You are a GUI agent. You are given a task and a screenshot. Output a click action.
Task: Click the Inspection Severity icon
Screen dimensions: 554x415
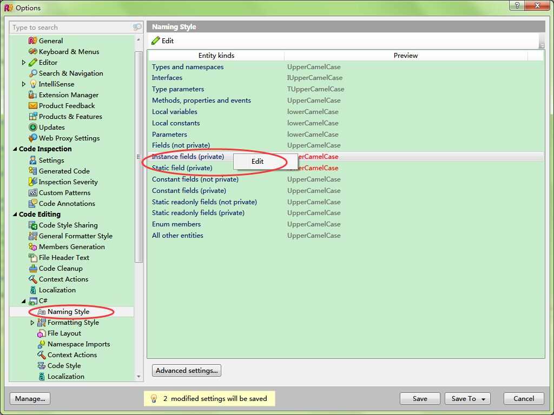33,182
